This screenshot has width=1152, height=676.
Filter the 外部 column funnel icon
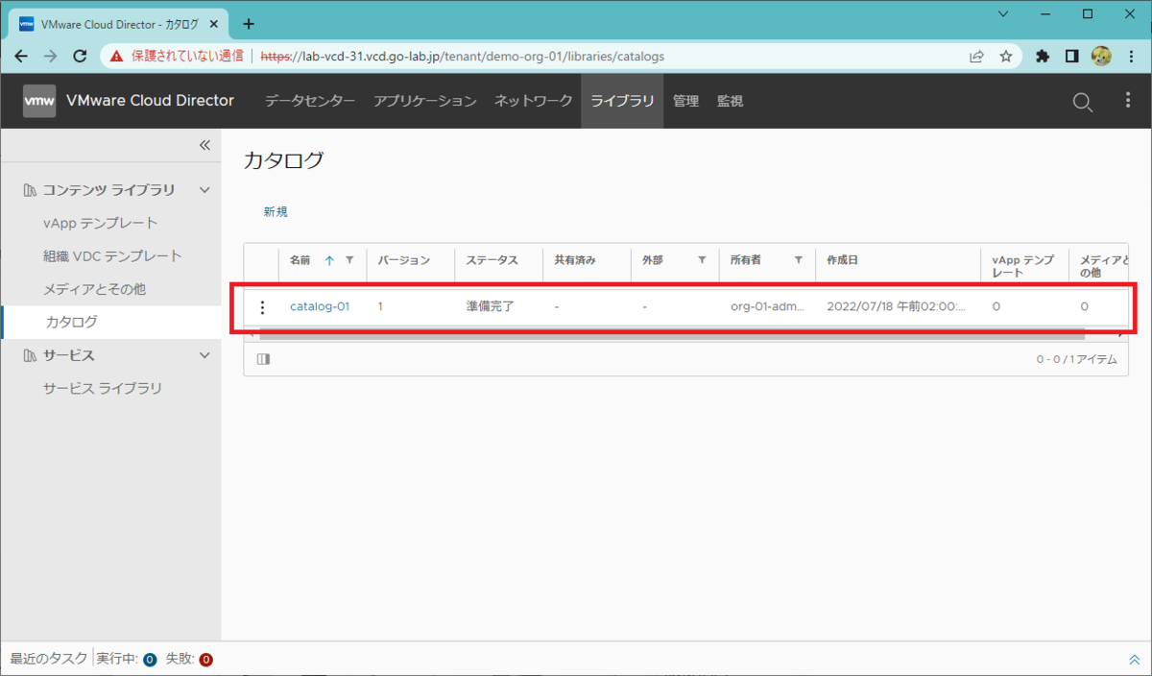coord(702,260)
